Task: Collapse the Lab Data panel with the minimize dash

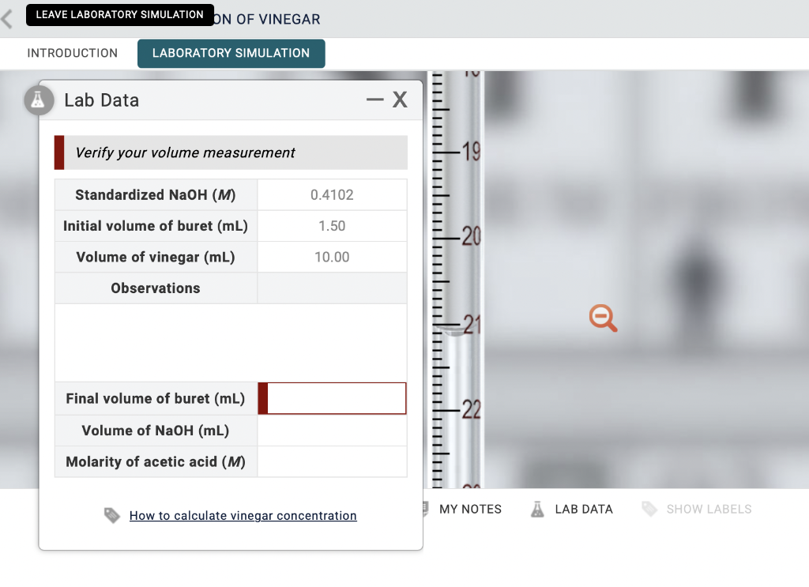Action: tap(374, 100)
